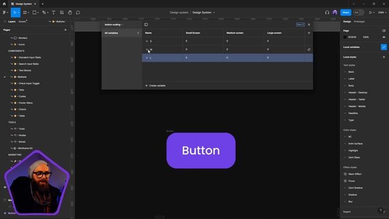This screenshot has height=219, width=389.
Task: Select Focus effect style swatch
Action: 345,181
